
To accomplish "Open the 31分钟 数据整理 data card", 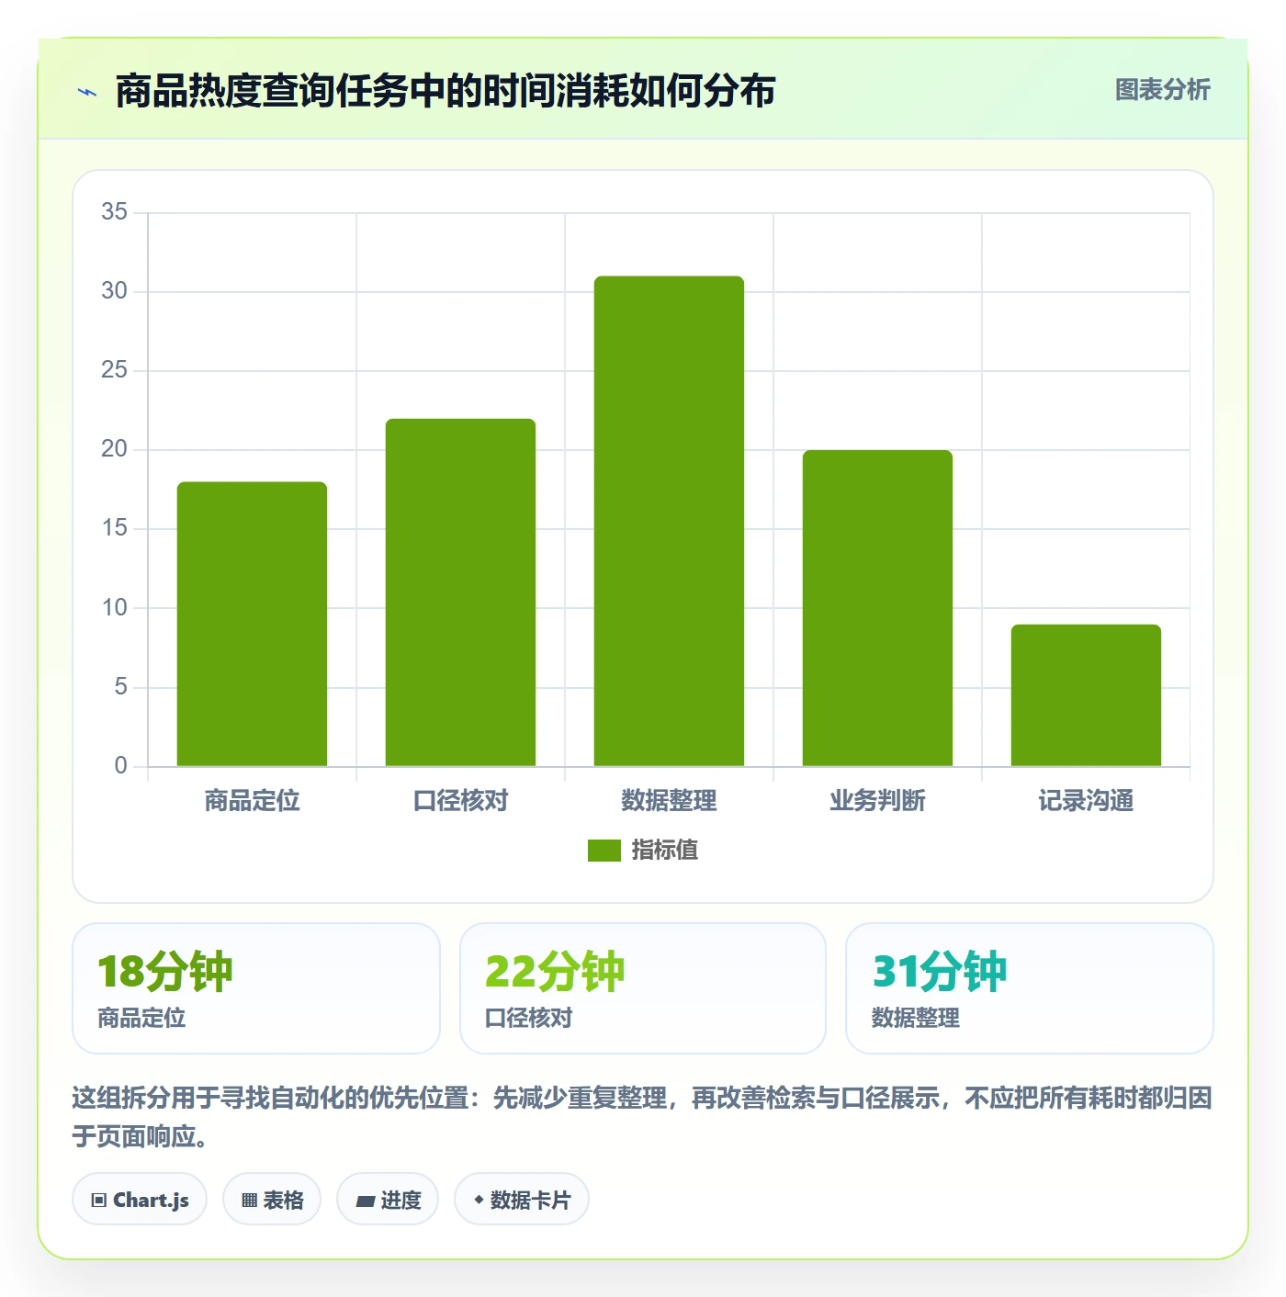I will coord(1030,988).
